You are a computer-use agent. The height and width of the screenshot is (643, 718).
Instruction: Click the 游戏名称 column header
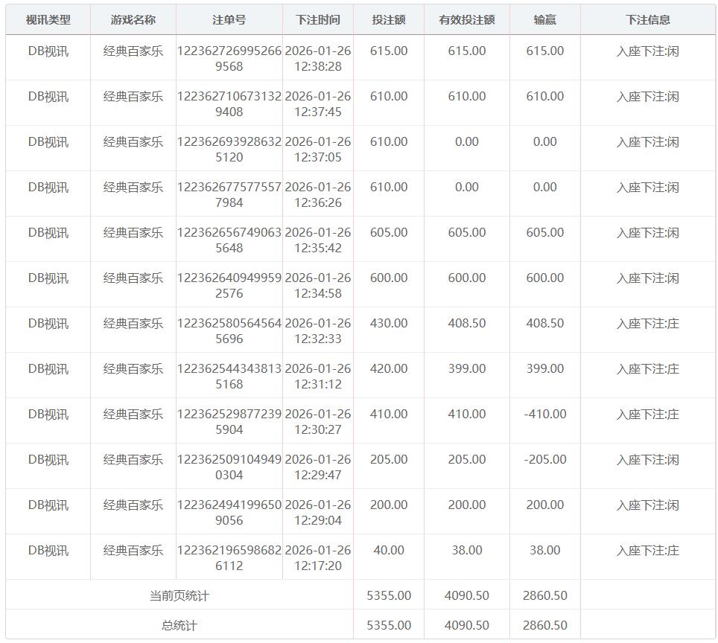coord(133,20)
